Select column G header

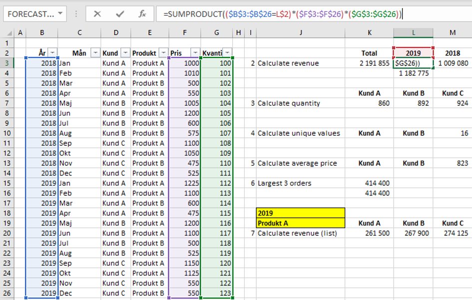[217, 32]
